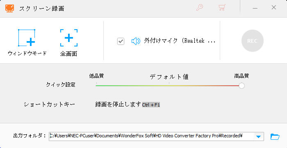
Task: Set quality slider to 低品質 end
Action: click(96, 86)
